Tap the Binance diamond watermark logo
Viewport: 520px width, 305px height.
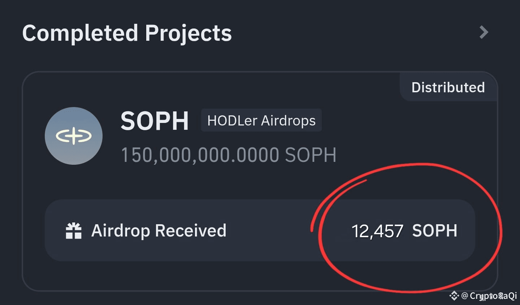click(x=454, y=296)
